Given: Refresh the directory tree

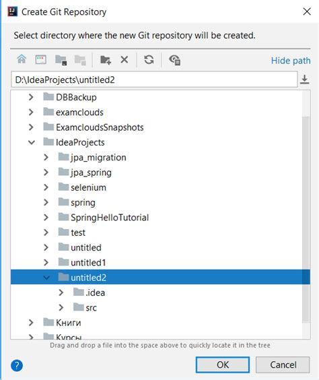Looking at the screenshot, I should click(149, 59).
